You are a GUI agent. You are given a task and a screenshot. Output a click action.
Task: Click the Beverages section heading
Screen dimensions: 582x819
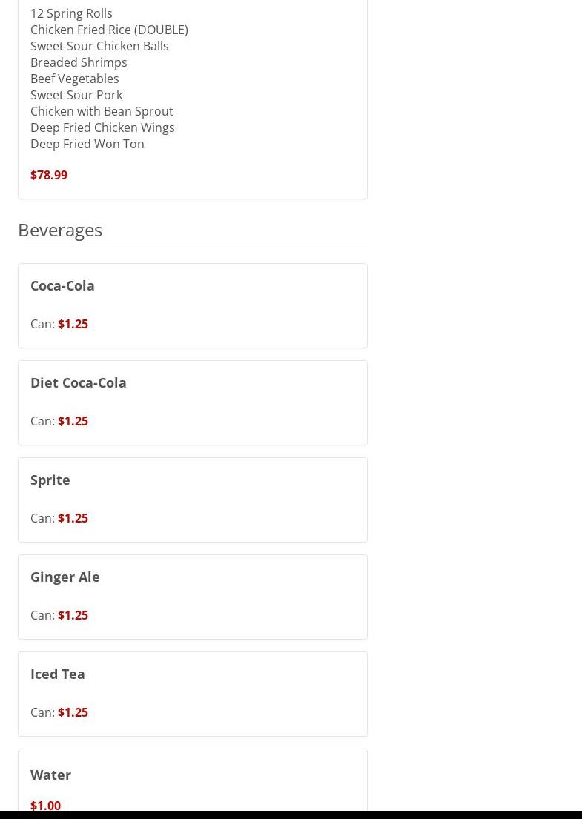point(60,230)
